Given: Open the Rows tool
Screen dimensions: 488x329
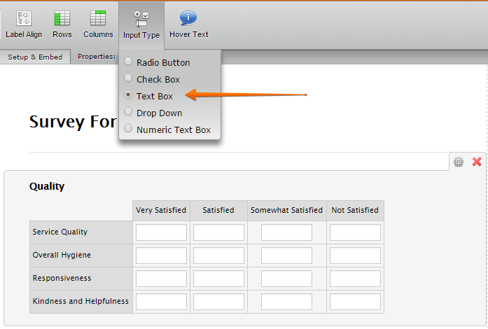Looking at the screenshot, I should tap(62, 20).
